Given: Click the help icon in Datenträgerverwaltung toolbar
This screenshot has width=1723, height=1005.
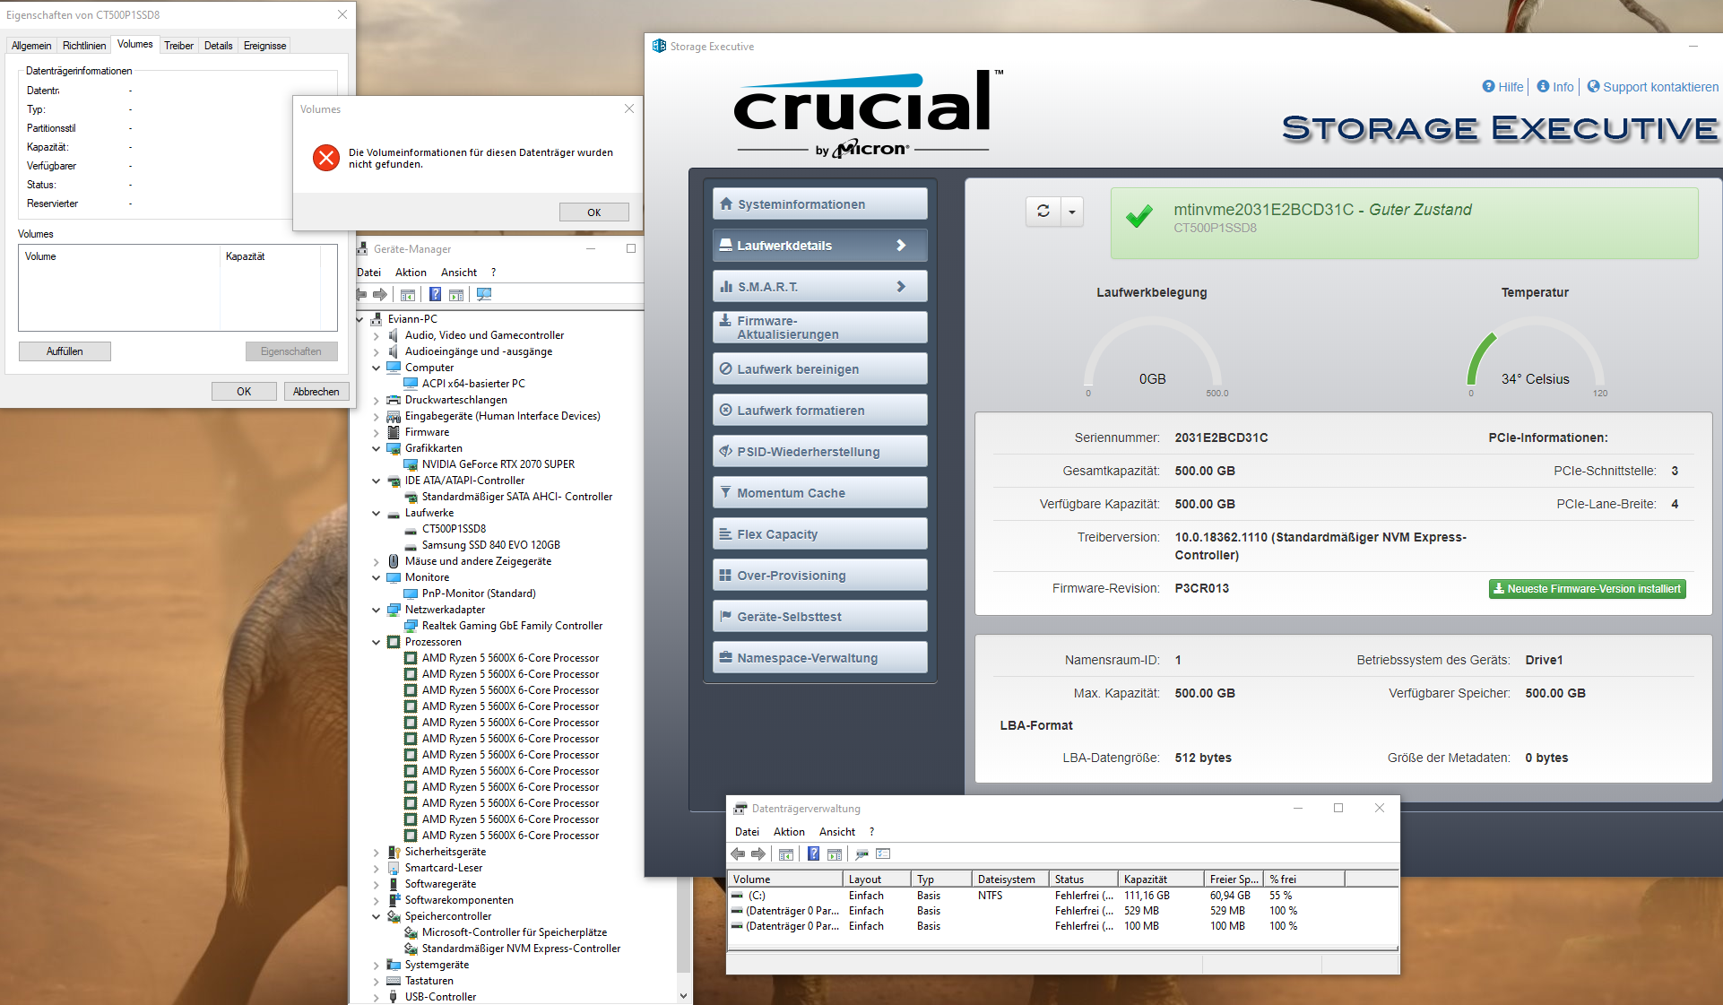Looking at the screenshot, I should click(x=813, y=854).
